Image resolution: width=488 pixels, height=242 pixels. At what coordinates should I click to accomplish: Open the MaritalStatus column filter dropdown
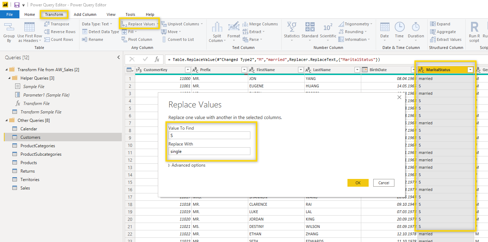[470, 70]
